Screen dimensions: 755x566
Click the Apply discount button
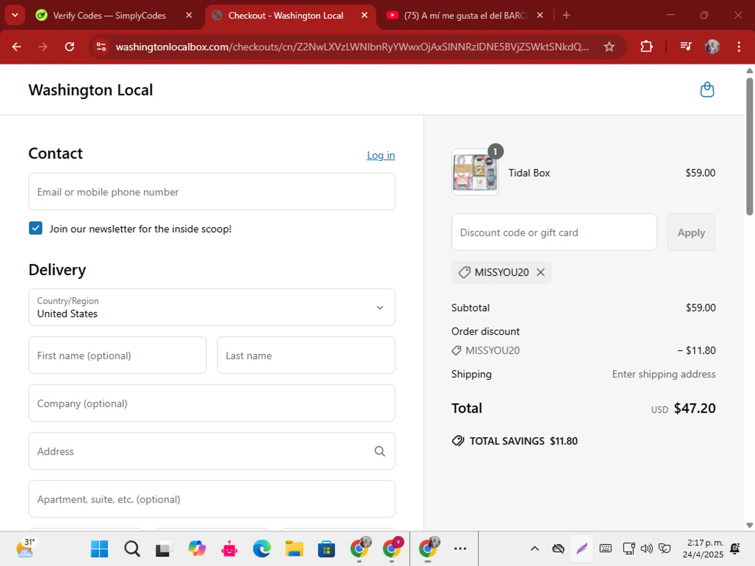pos(691,232)
